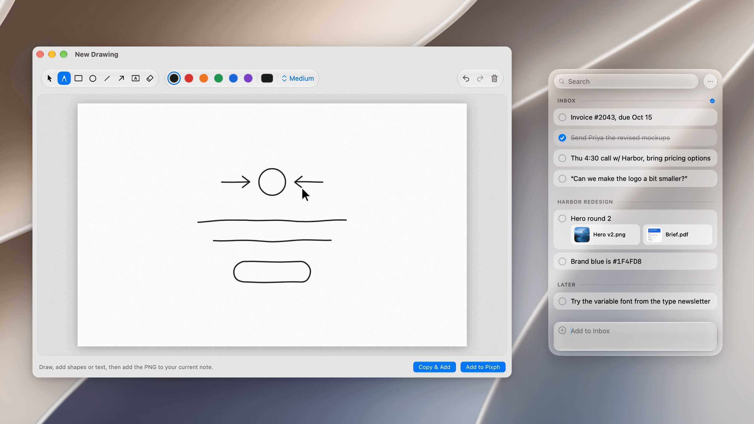Check off Thu 4:30 call w/ Harbor

562,158
